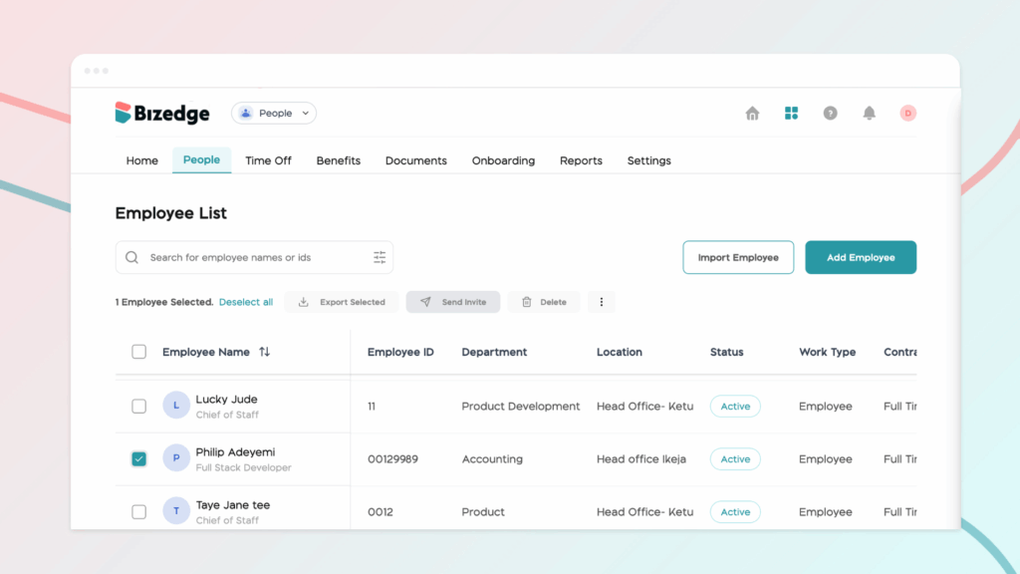Click the Import Employee button
The width and height of the screenshot is (1020, 574).
pos(738,257)
